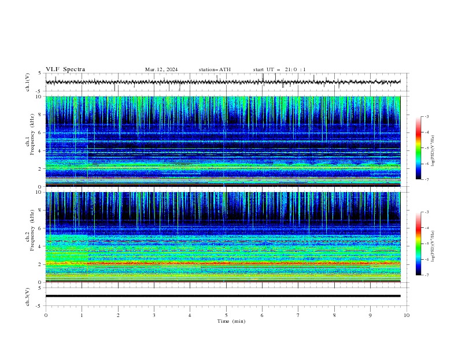Click the time axis tick label "3"
Screen dimensions: 458x354
(154, 315)
